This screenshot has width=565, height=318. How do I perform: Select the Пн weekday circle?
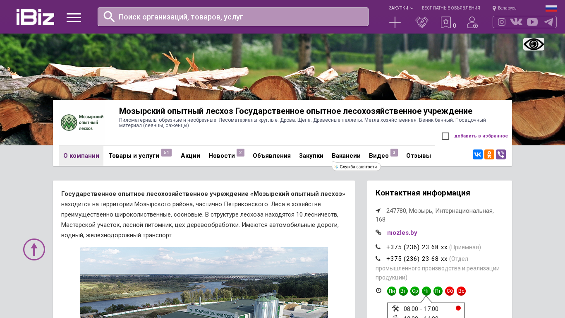coord(392,291)
